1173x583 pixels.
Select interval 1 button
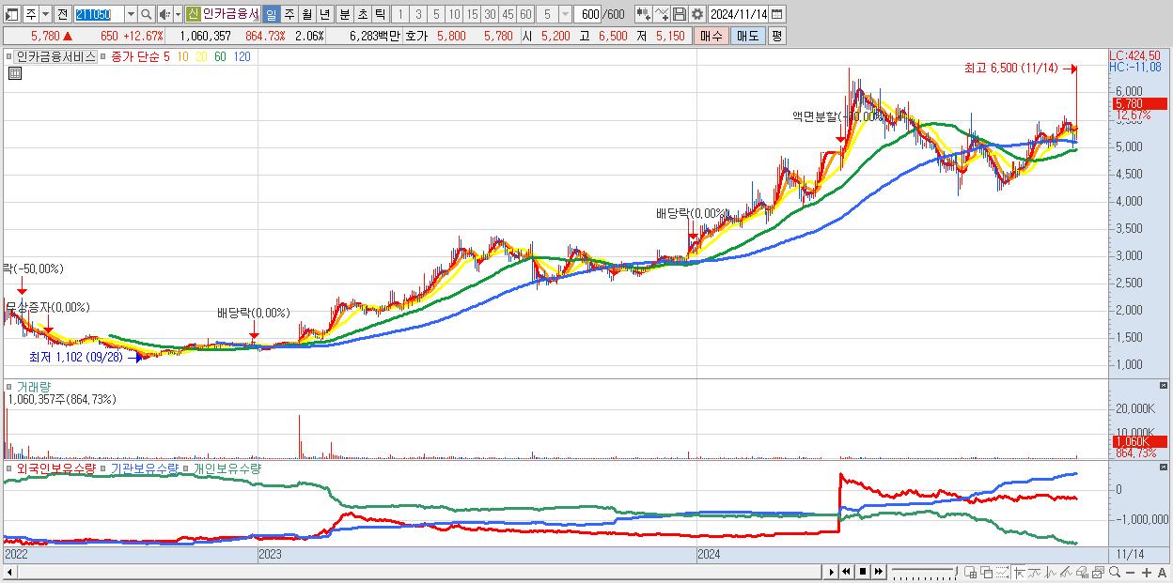coord(399,14)
